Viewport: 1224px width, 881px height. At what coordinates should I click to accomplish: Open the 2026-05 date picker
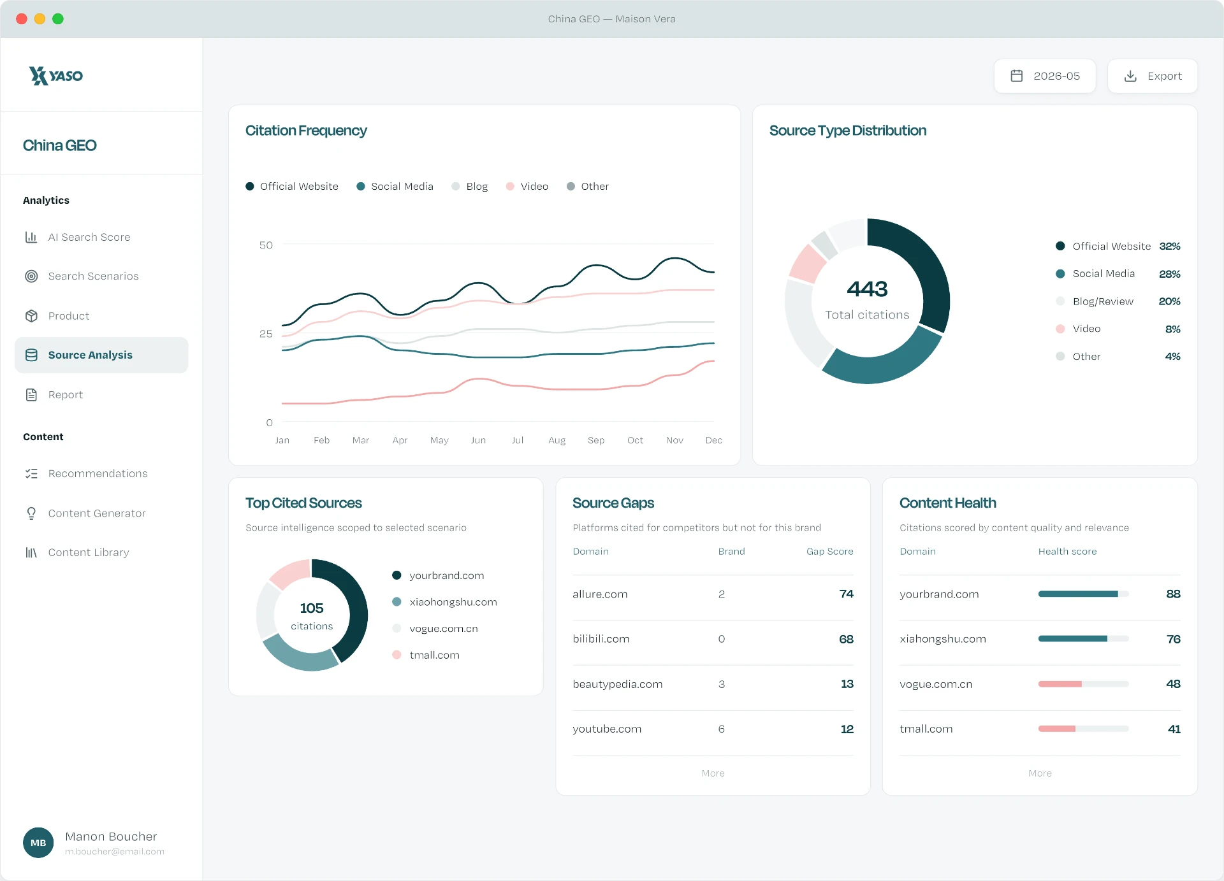click(x=1045, y=76)
